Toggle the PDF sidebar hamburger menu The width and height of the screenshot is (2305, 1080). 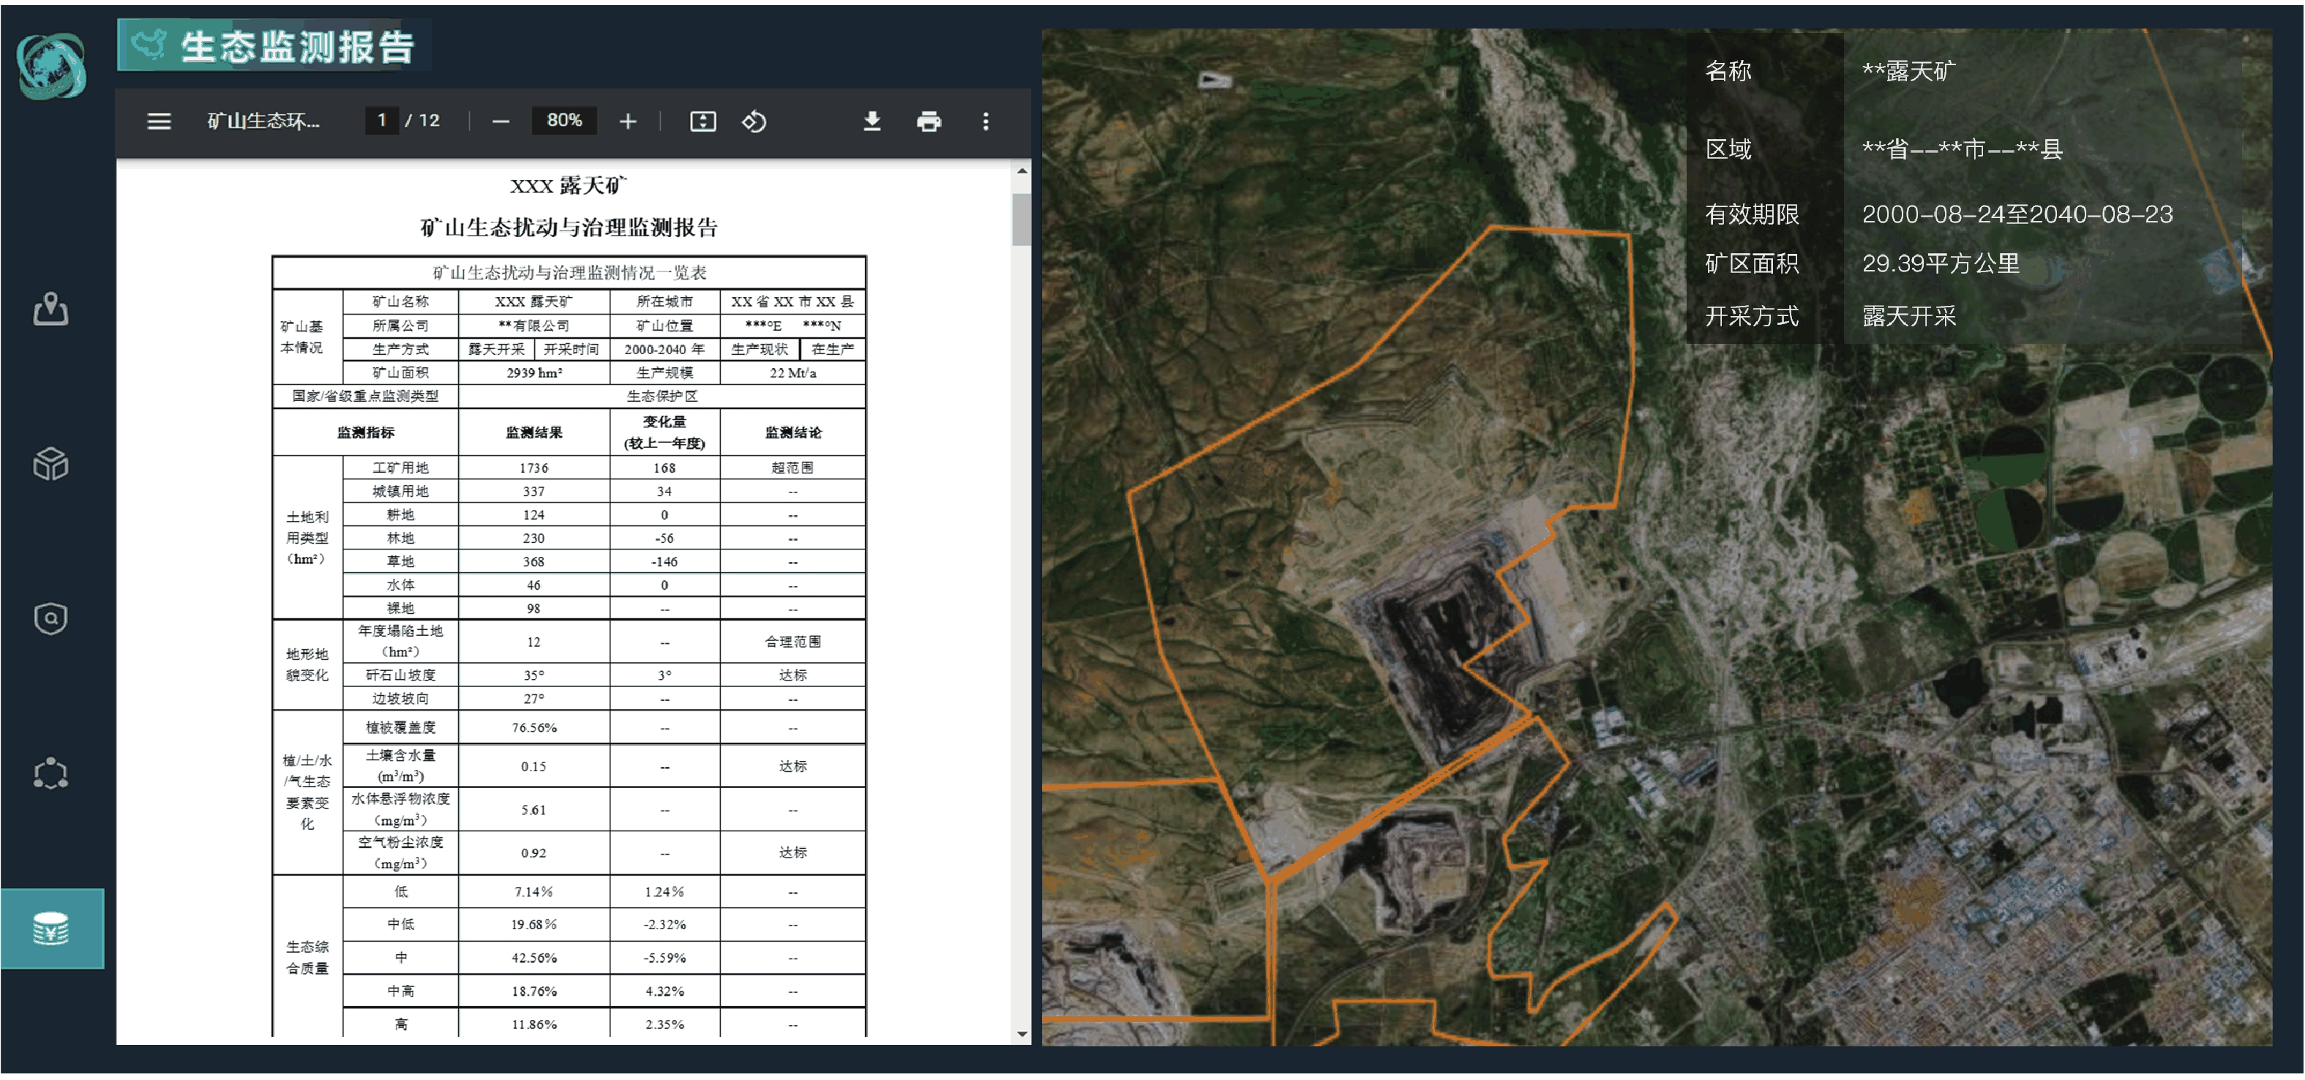coord(158,121)
